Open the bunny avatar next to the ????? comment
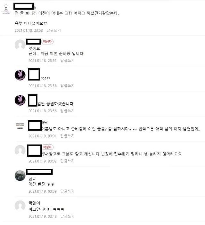This screenshot has width=205, height=225. pyautogui.click(x=20, y=75)
